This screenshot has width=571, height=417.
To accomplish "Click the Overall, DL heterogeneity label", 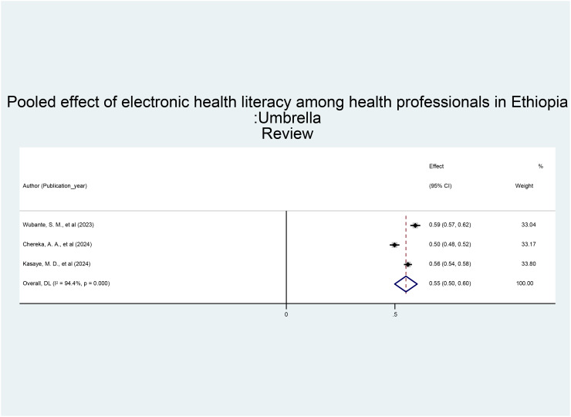I will coord(66,283).
